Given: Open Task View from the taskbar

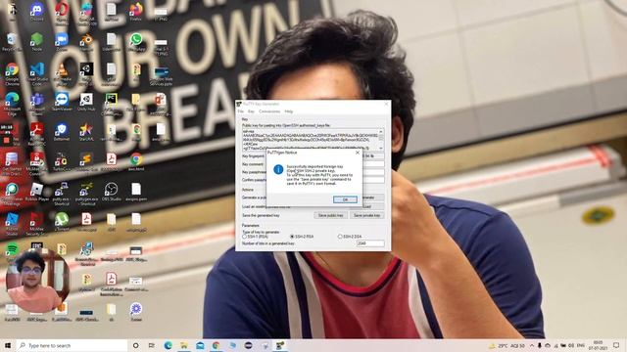Looking at the screenshot, I should tap(152, 345).
